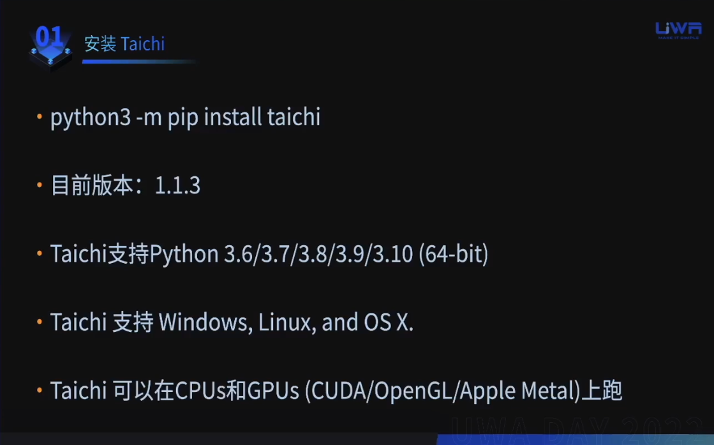Click the blue underline beneath the title
The image size is (714, 445).
pos(138,61)
